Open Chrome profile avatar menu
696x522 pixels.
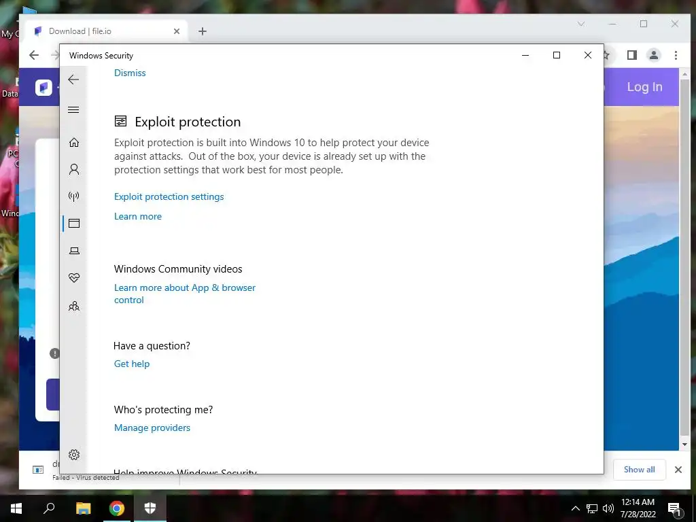pyautogui.click(x=654, y=55)
